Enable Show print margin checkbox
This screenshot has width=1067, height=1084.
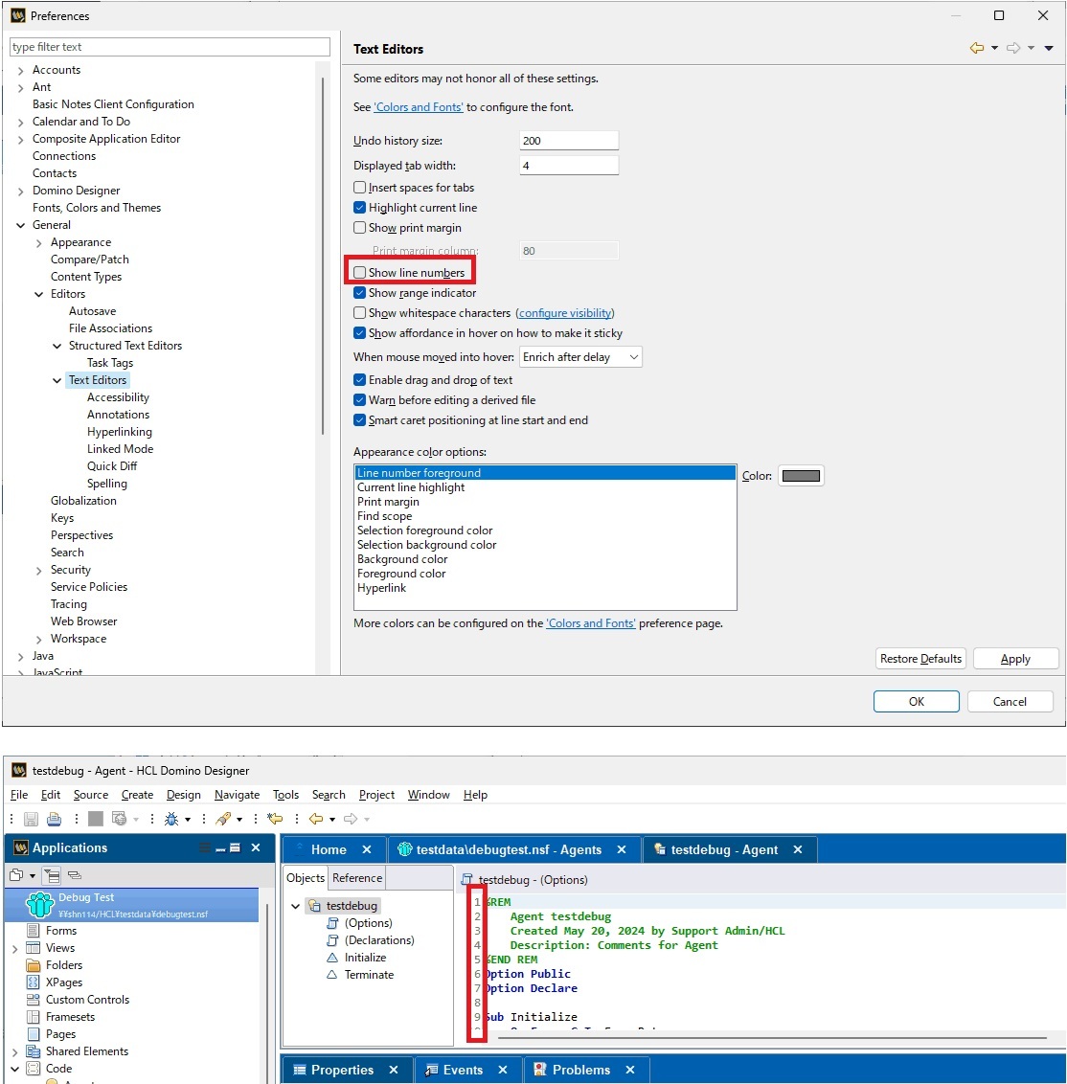(x=359, y=228)
